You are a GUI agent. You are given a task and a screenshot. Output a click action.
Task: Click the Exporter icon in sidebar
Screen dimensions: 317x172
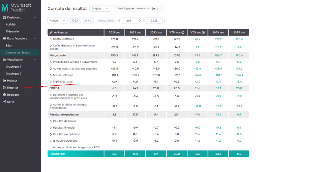pyautogui.click(x=4, y=88)
